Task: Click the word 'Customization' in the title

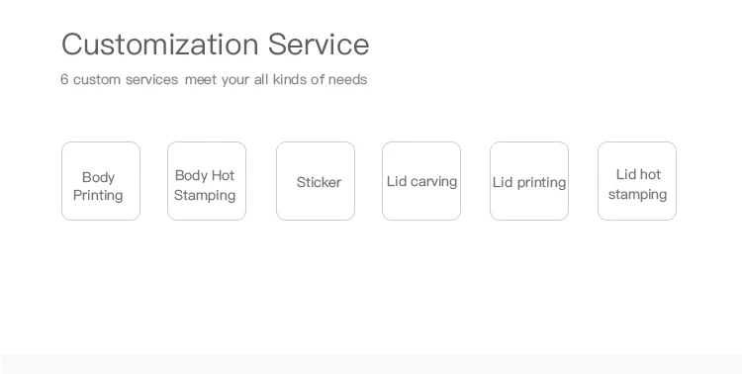Action: click(x=160, y=44)
